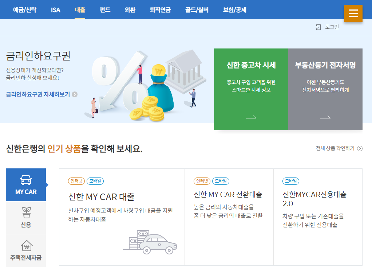Viewport: 372px width, 273px height.
Task: Open the 부동산등기 전자서명 gray card
Action: click(325, 89)
